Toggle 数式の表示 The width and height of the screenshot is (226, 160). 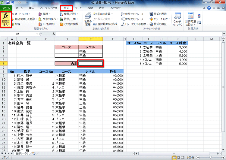click(158, 14)
